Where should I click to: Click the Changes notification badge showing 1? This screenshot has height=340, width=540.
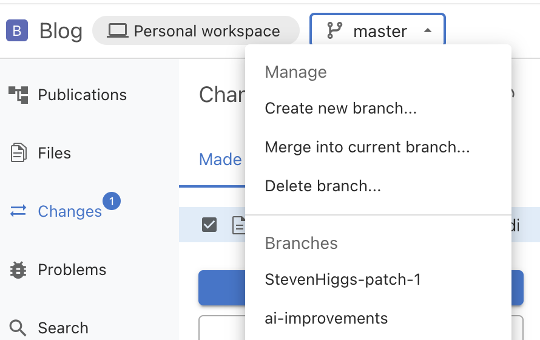112,200
